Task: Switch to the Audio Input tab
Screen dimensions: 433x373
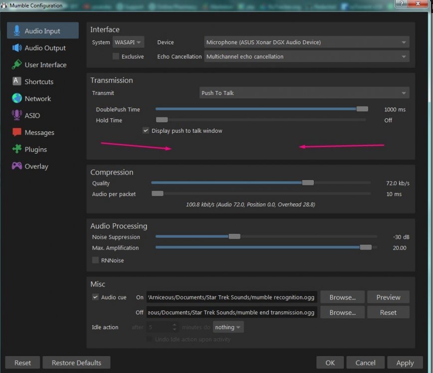Action: tap(42, 31)
